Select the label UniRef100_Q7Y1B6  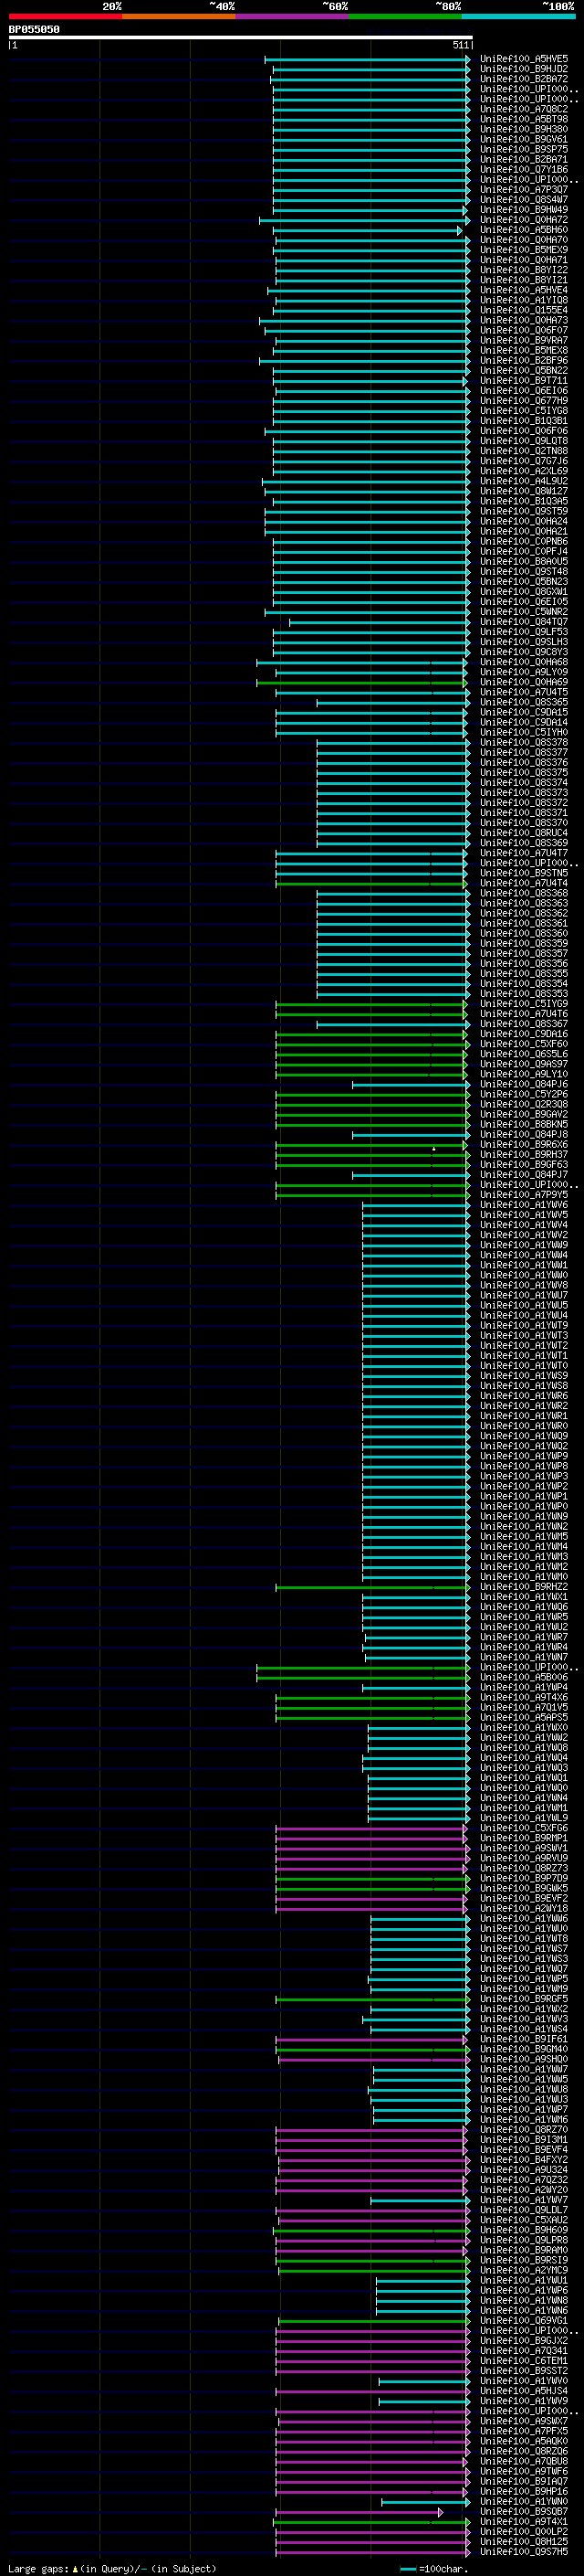[523, 170]
